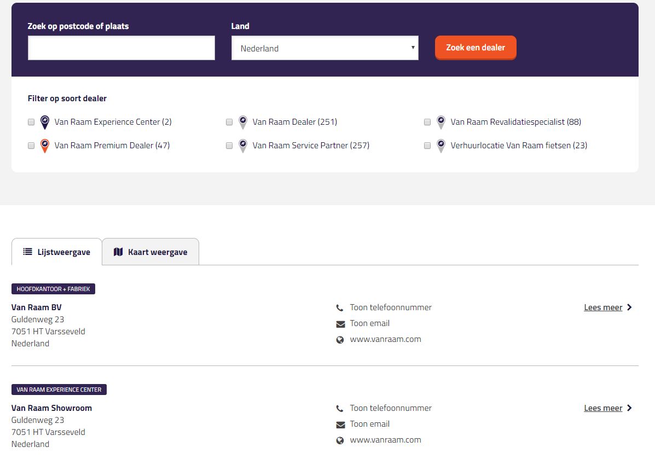Click phone icon for Van Raam Showroom
Viewport: 655px width, 459px height.
click(x=340, y=409)
